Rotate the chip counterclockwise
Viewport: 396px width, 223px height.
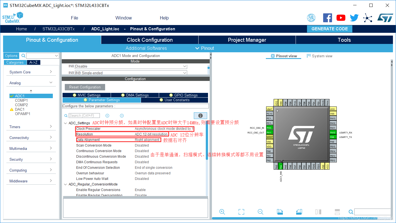299,212
